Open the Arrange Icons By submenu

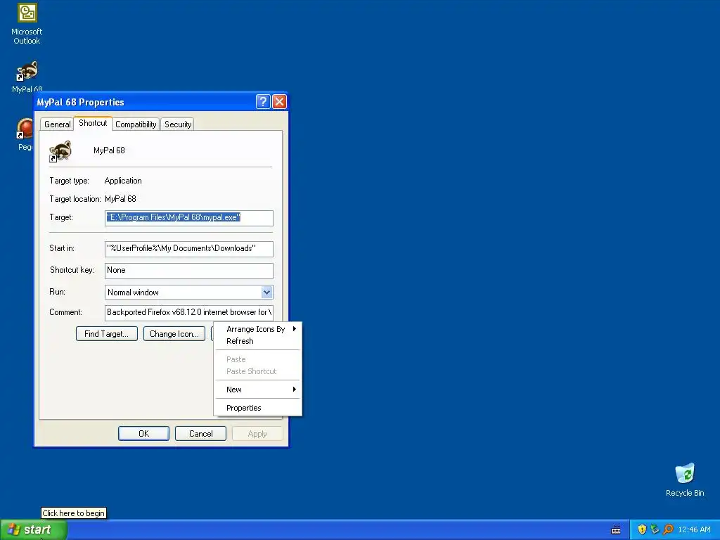click(x=257, y=329)
